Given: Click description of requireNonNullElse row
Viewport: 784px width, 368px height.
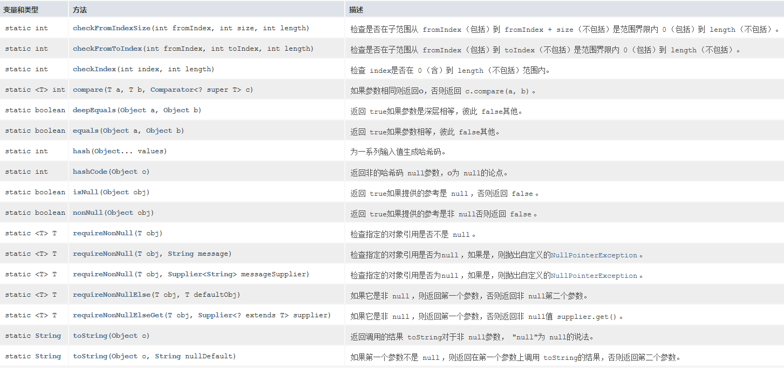Looking at the screenshot, I should click(x=469, y=296).
